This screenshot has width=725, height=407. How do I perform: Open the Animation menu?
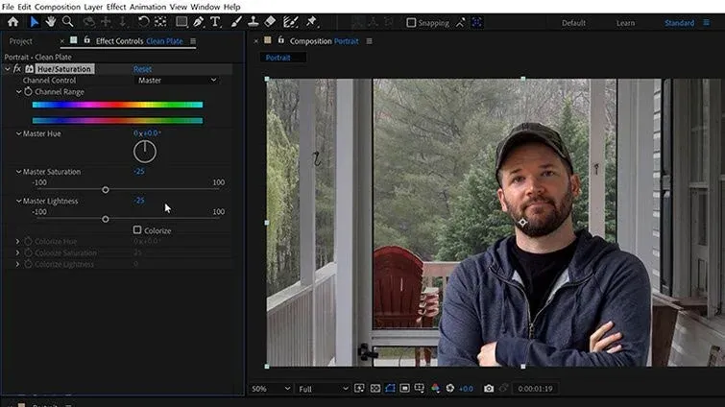click(x=148, y=7)
